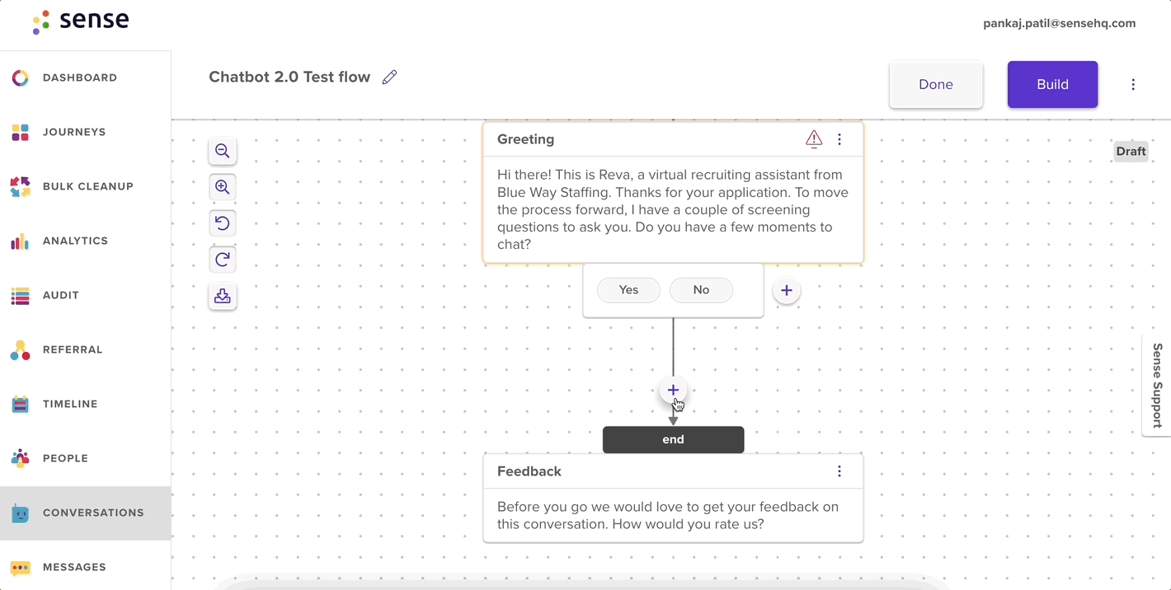
Task: Edit flow name with pencil icon
Action: [390, 77]
